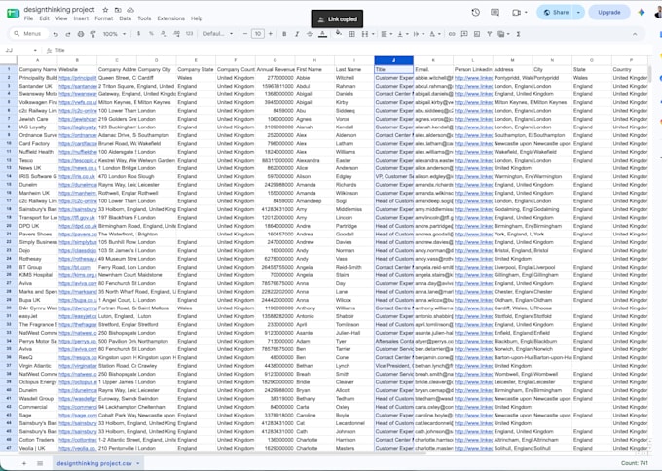This screenshot has height=471, width=662.
Task: Toggle strikethrough formatting
Action: pyautogui.click(x=310, y=34)
